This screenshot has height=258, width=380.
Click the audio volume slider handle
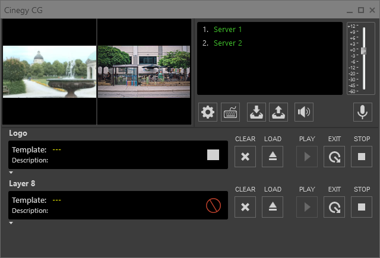(x=363, y=51)
